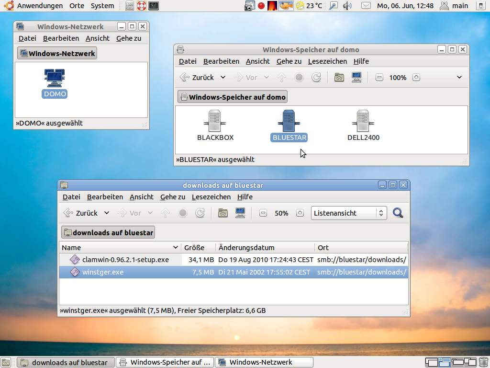Click the Zurück button in Windows-Speicher window
490x368 pixels.
tap(197, 78)
